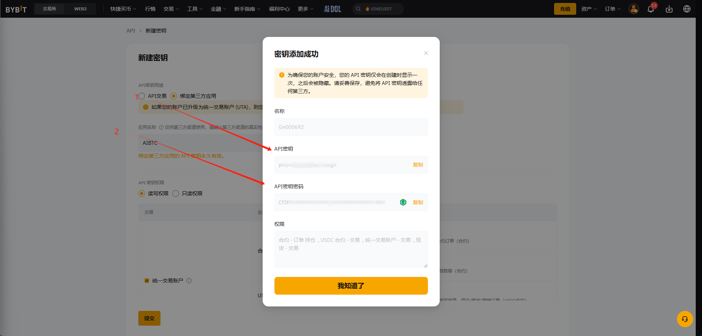702x336 pixels.
Task: Open the language globe icon
Action: click(x=687, y=9)
